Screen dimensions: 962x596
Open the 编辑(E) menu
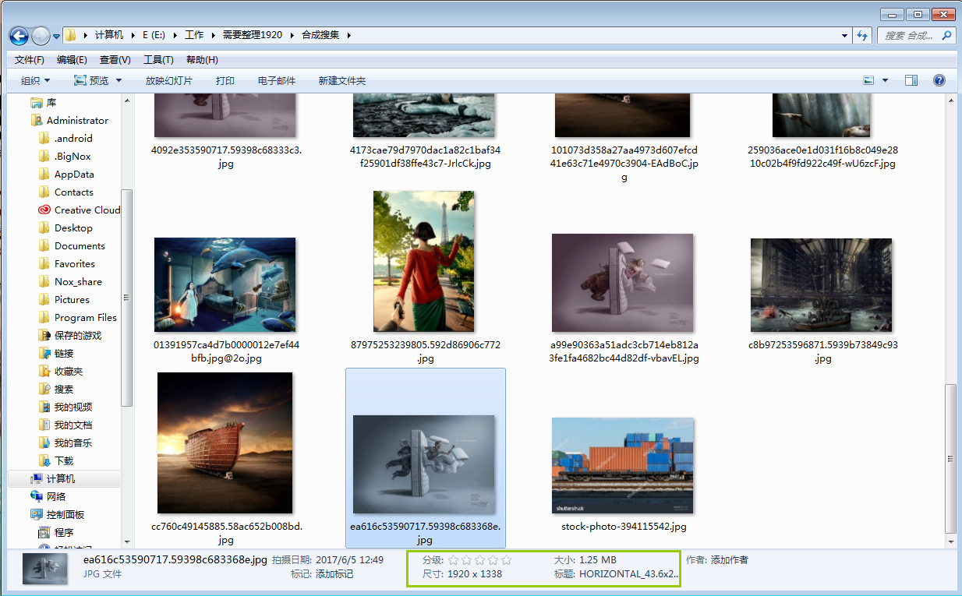tap(72, 60)
